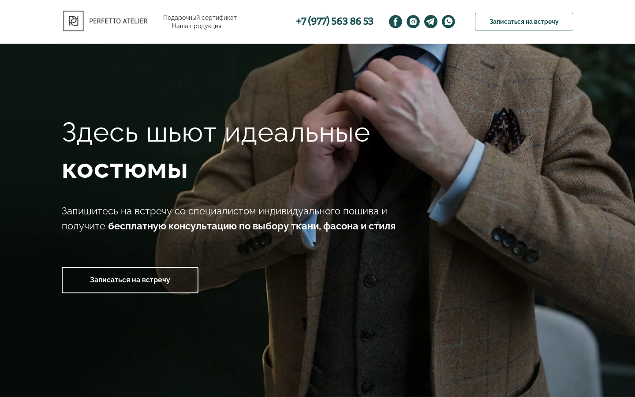Open the Telegram chat icon
The height and width of the screenshot is (397, 635).
(x=431, y=22)
